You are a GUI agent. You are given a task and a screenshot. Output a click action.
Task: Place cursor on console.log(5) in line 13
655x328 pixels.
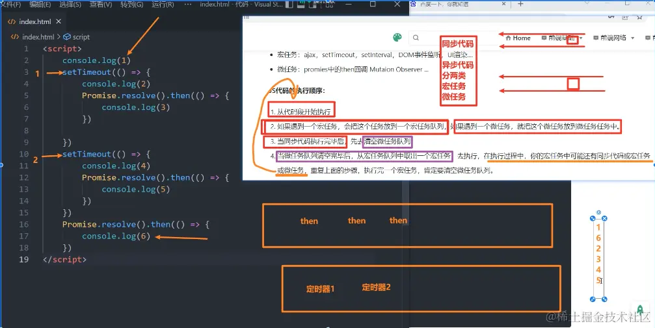pyautogui.click(x=136, y=189)
